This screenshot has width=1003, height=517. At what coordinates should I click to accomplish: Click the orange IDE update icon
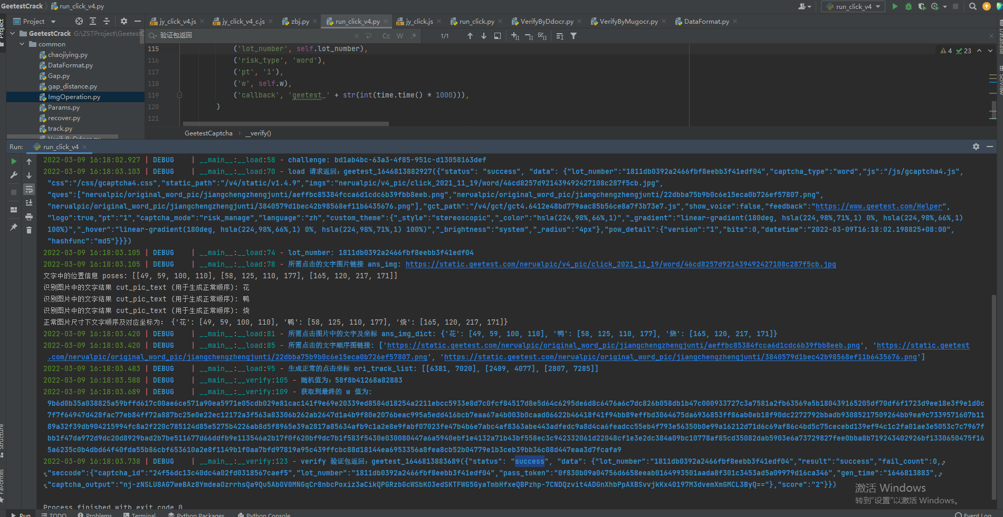click(x=987, y=7)
